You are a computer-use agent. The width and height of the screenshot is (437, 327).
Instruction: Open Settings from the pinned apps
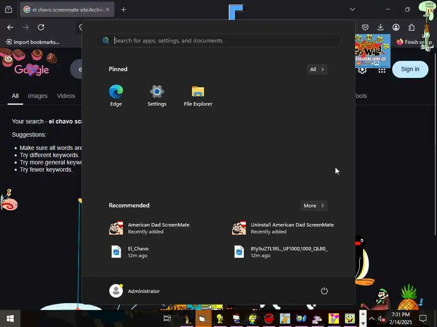click(157, 95)
